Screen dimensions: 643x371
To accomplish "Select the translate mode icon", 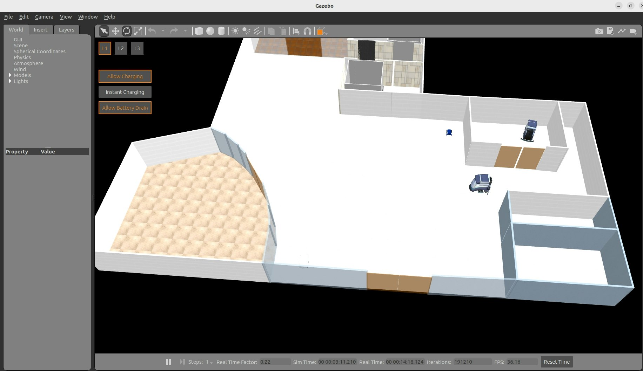I will click(x=115, y=31).
